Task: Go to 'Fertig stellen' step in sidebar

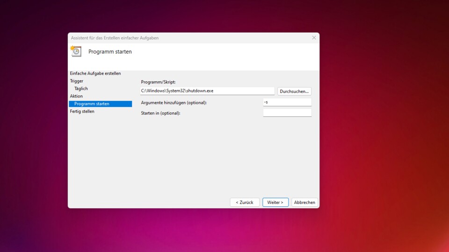Action: pyautogui.click(x=82, y=112)
